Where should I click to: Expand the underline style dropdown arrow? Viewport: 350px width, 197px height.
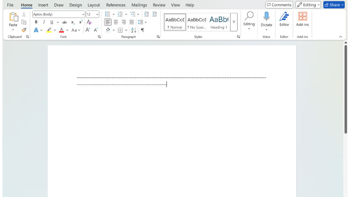click(58, 22)
